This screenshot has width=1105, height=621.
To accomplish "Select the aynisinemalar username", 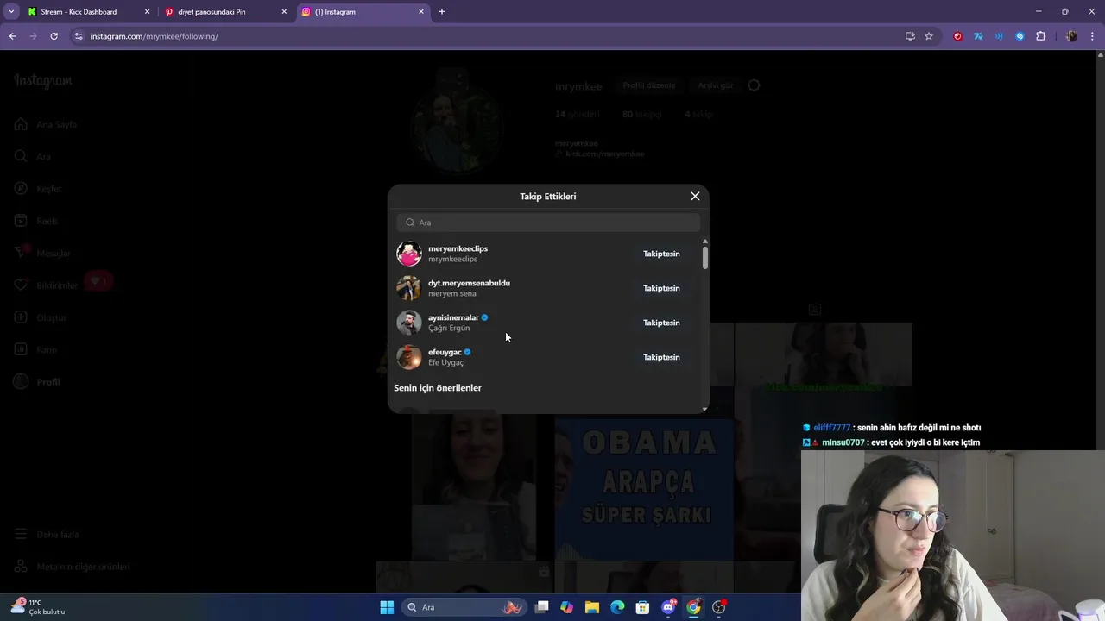I will click(x=453, y=317).
